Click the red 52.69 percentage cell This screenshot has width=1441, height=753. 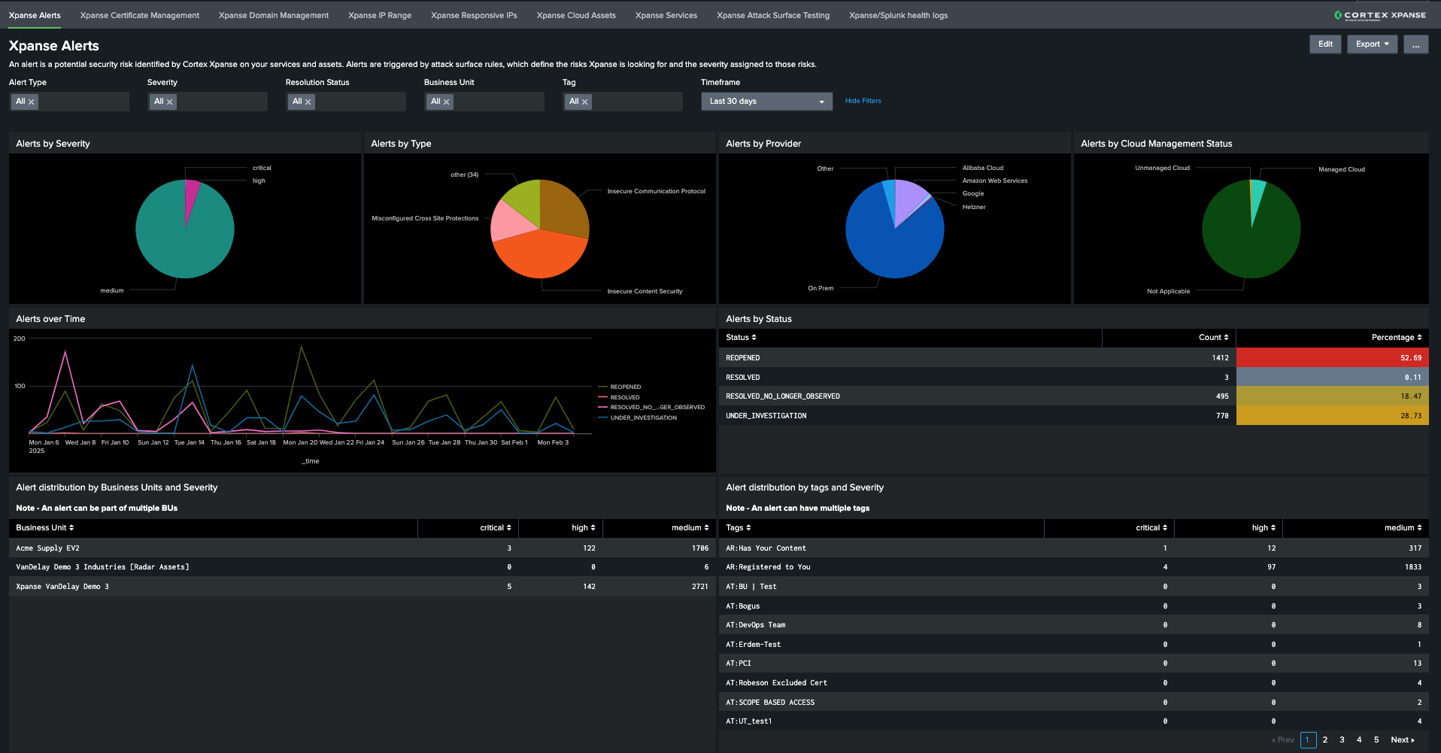tap(1332, 358)
